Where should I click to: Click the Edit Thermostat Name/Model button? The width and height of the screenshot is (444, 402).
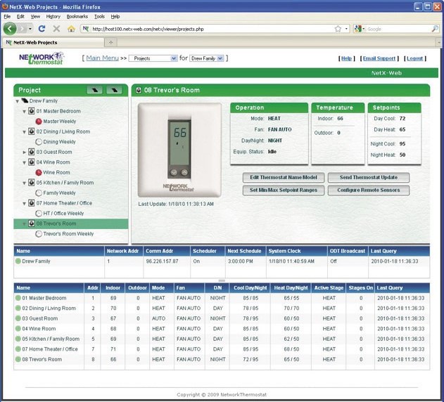(x=284, y=177)
